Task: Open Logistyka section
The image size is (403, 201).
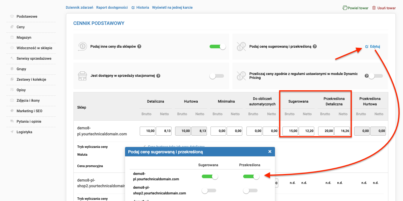Action: point(24,132)
